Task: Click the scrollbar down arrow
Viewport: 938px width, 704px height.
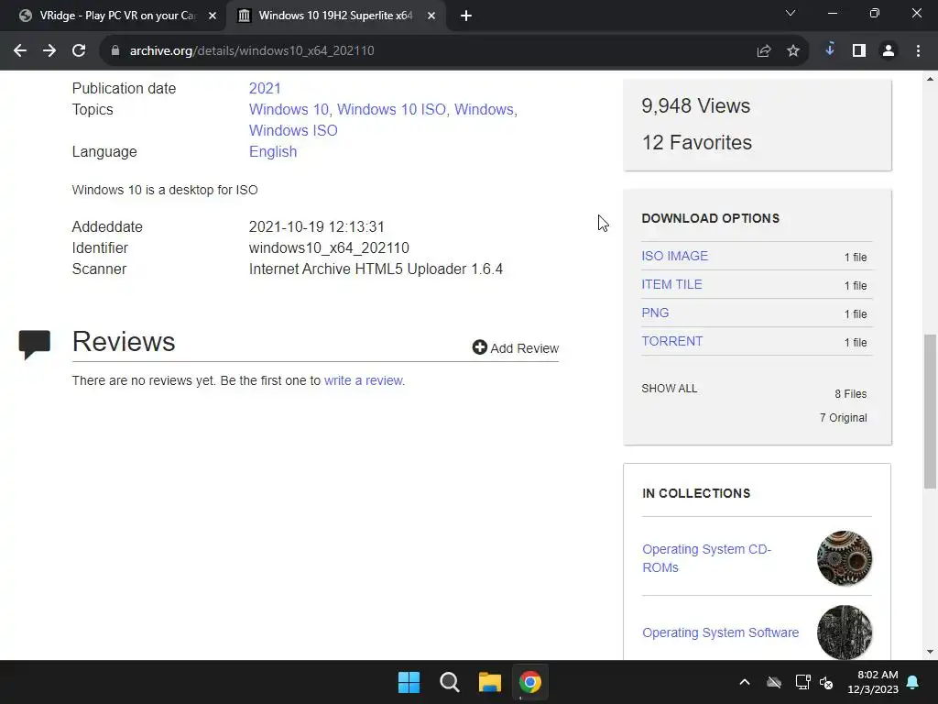Action: pos(930,652)
